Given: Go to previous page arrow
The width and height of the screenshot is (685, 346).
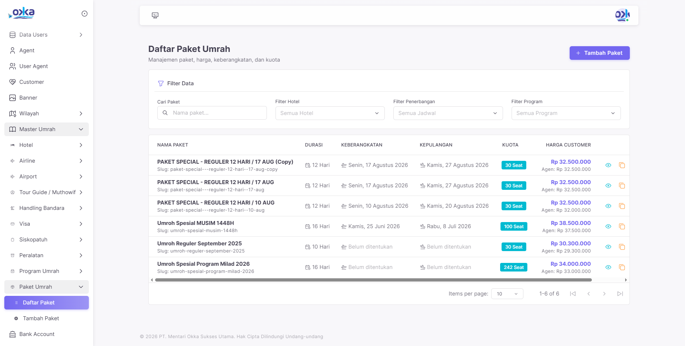Looking at the screenshot, I should click(589, 294).
